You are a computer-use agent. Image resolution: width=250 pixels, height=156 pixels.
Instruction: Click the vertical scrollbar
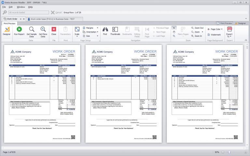coord(247,95)
